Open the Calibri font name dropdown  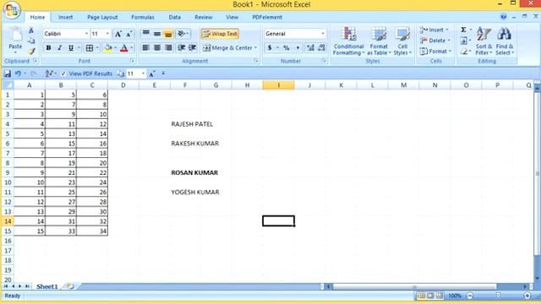(x=86, y=34)
